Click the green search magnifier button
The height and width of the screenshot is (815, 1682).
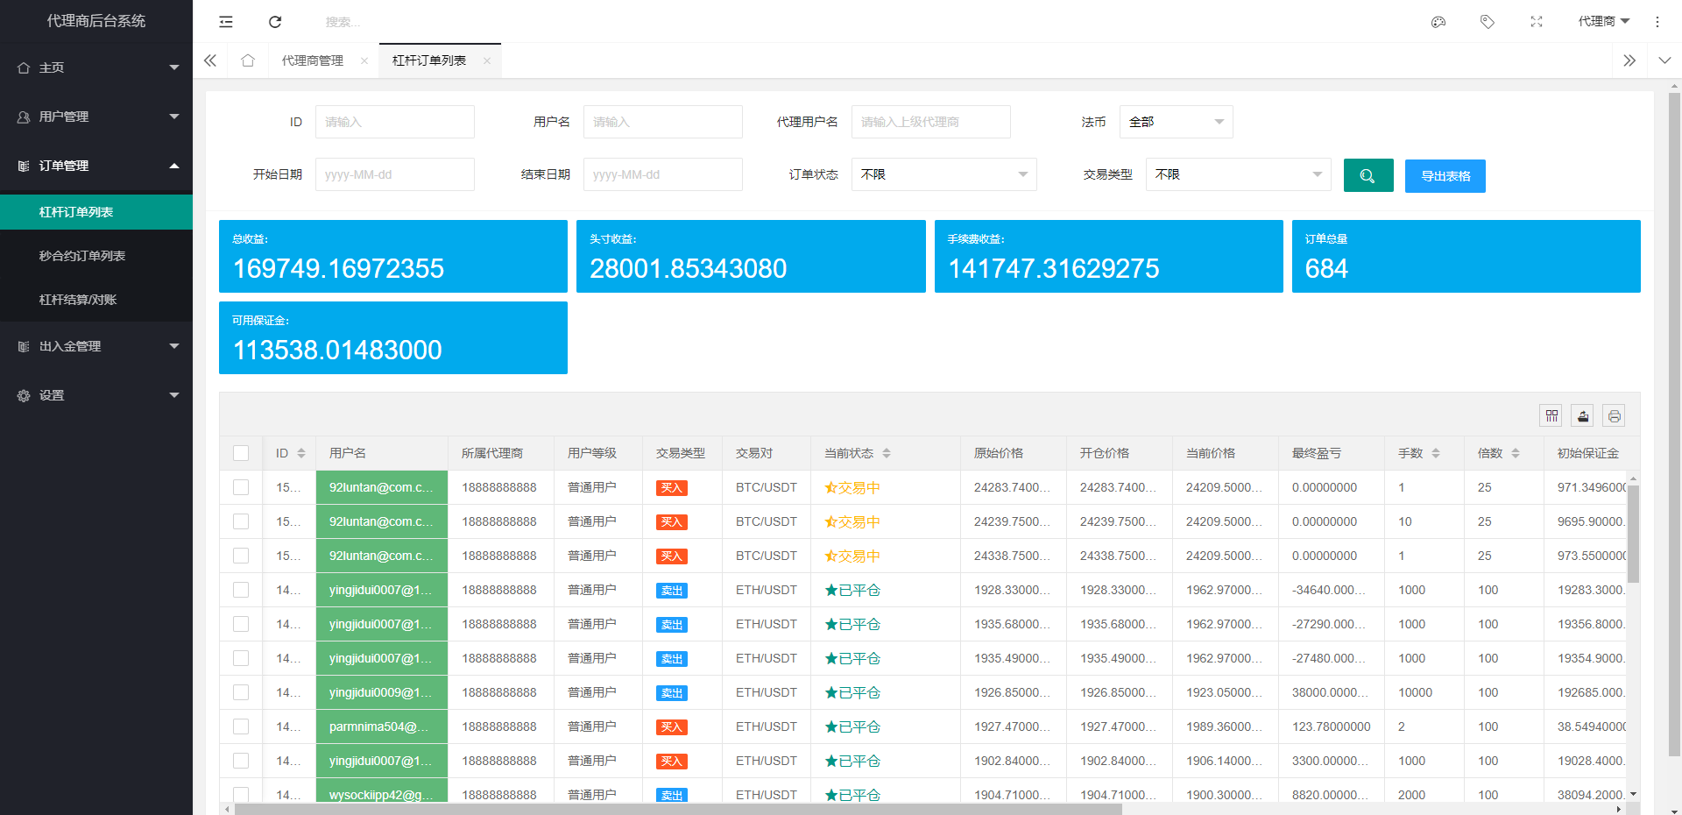(x=1368, y=175)
